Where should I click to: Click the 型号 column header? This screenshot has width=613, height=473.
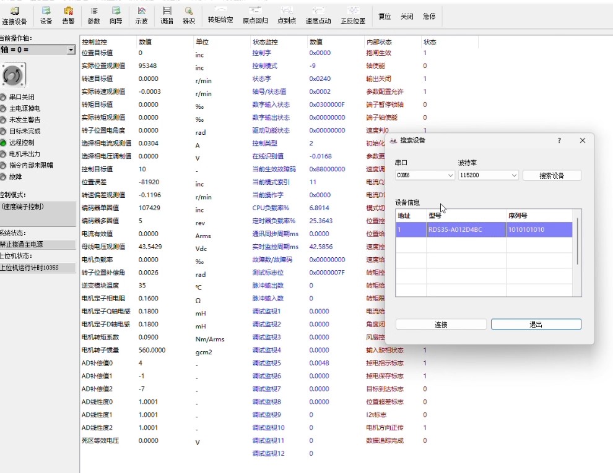pos(466,216)
